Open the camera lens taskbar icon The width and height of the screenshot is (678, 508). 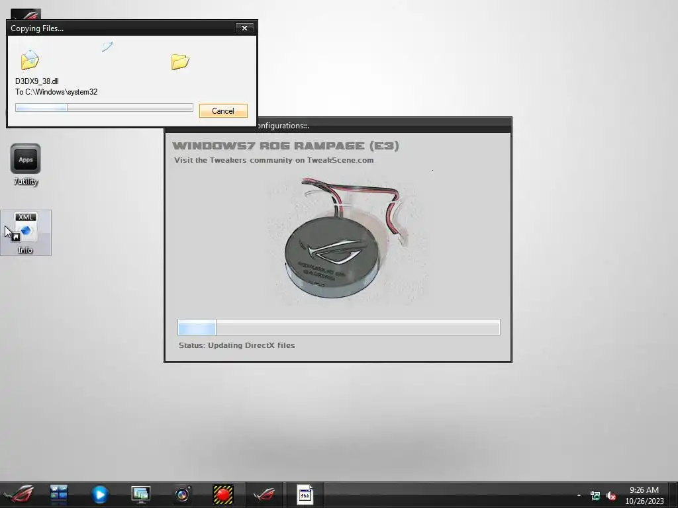182,495
